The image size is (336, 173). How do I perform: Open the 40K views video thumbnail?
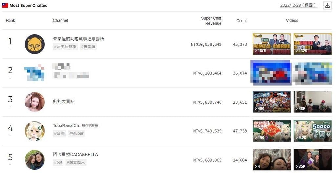(x=271, y=102)
